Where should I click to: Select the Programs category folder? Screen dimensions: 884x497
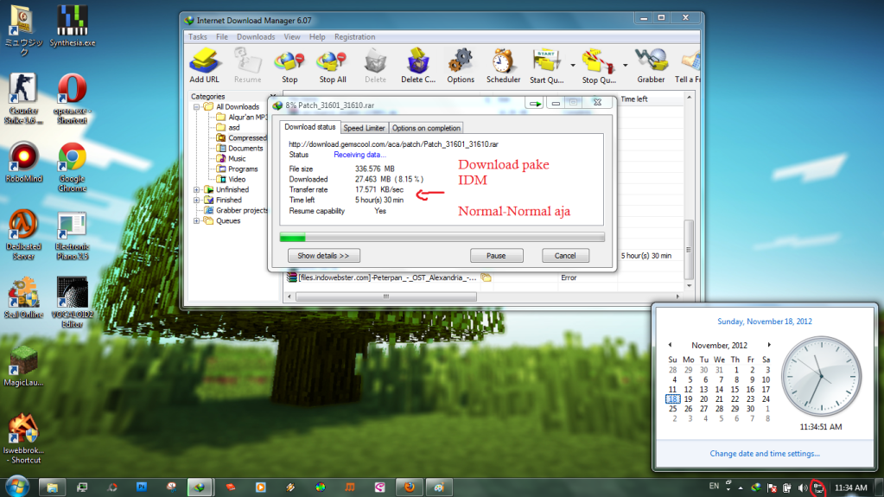tap(238, 169)
